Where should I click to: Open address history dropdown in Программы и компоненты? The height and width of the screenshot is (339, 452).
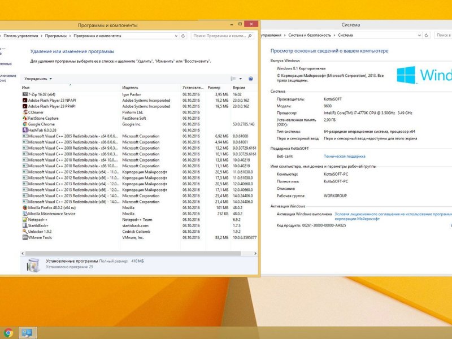click(176, 36)
